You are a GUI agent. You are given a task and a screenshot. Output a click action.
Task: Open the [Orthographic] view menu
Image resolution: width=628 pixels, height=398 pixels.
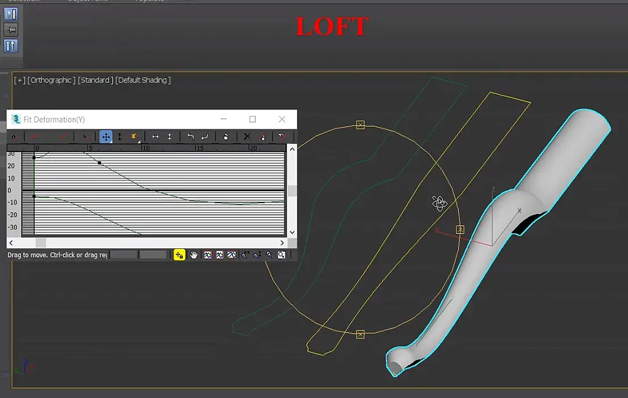coord(51,80)
